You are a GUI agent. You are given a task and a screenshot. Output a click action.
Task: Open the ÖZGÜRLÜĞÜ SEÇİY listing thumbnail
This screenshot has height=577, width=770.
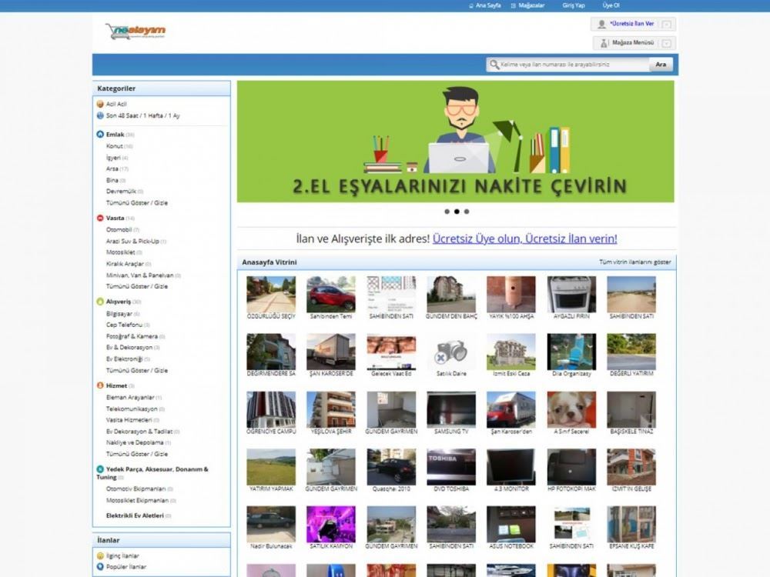pos(271,295)
